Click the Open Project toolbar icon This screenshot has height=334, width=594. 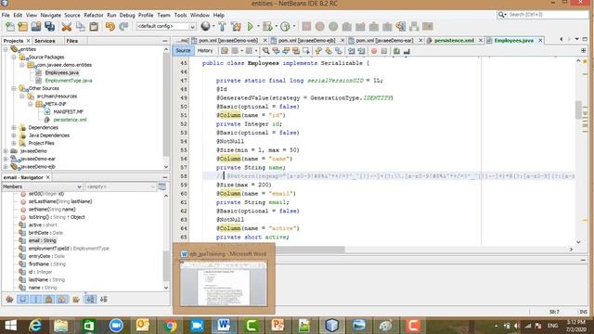pos(36,27)
